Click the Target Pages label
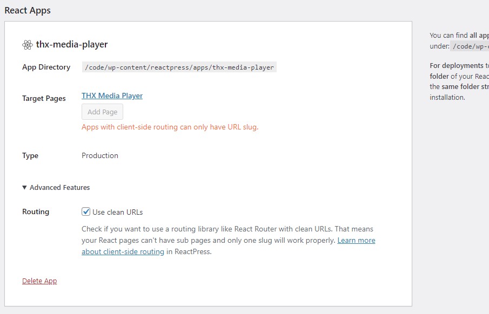The width and height of the screenshot is (489, 314). (x=44, y=98)
